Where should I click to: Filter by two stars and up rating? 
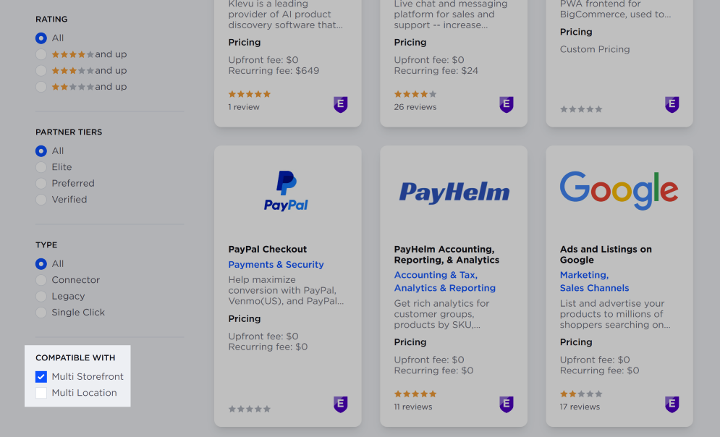41,87
